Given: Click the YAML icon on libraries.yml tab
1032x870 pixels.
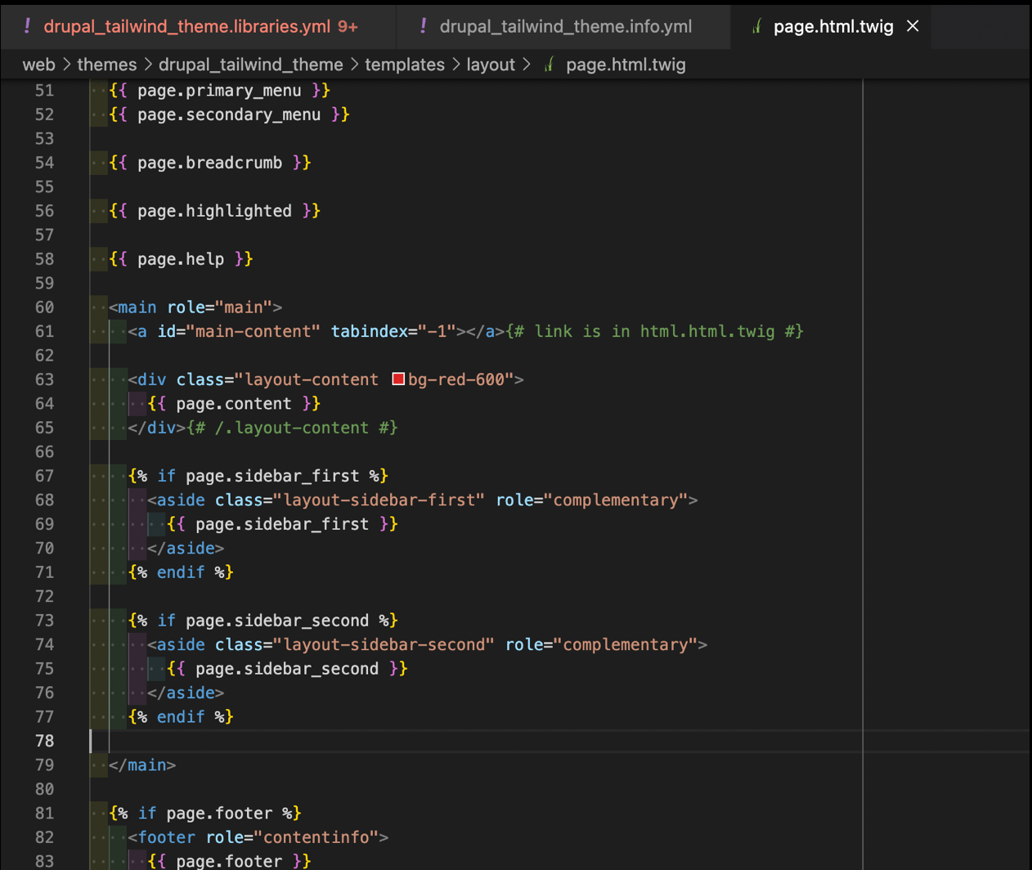Looking at the screenshot, I should tap(27, 26).
